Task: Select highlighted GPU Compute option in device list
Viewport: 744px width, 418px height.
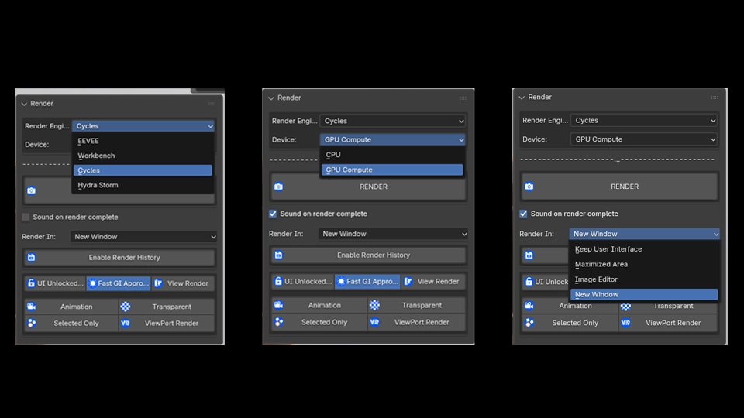Action: pyautogui.click(x=392, y=170)
